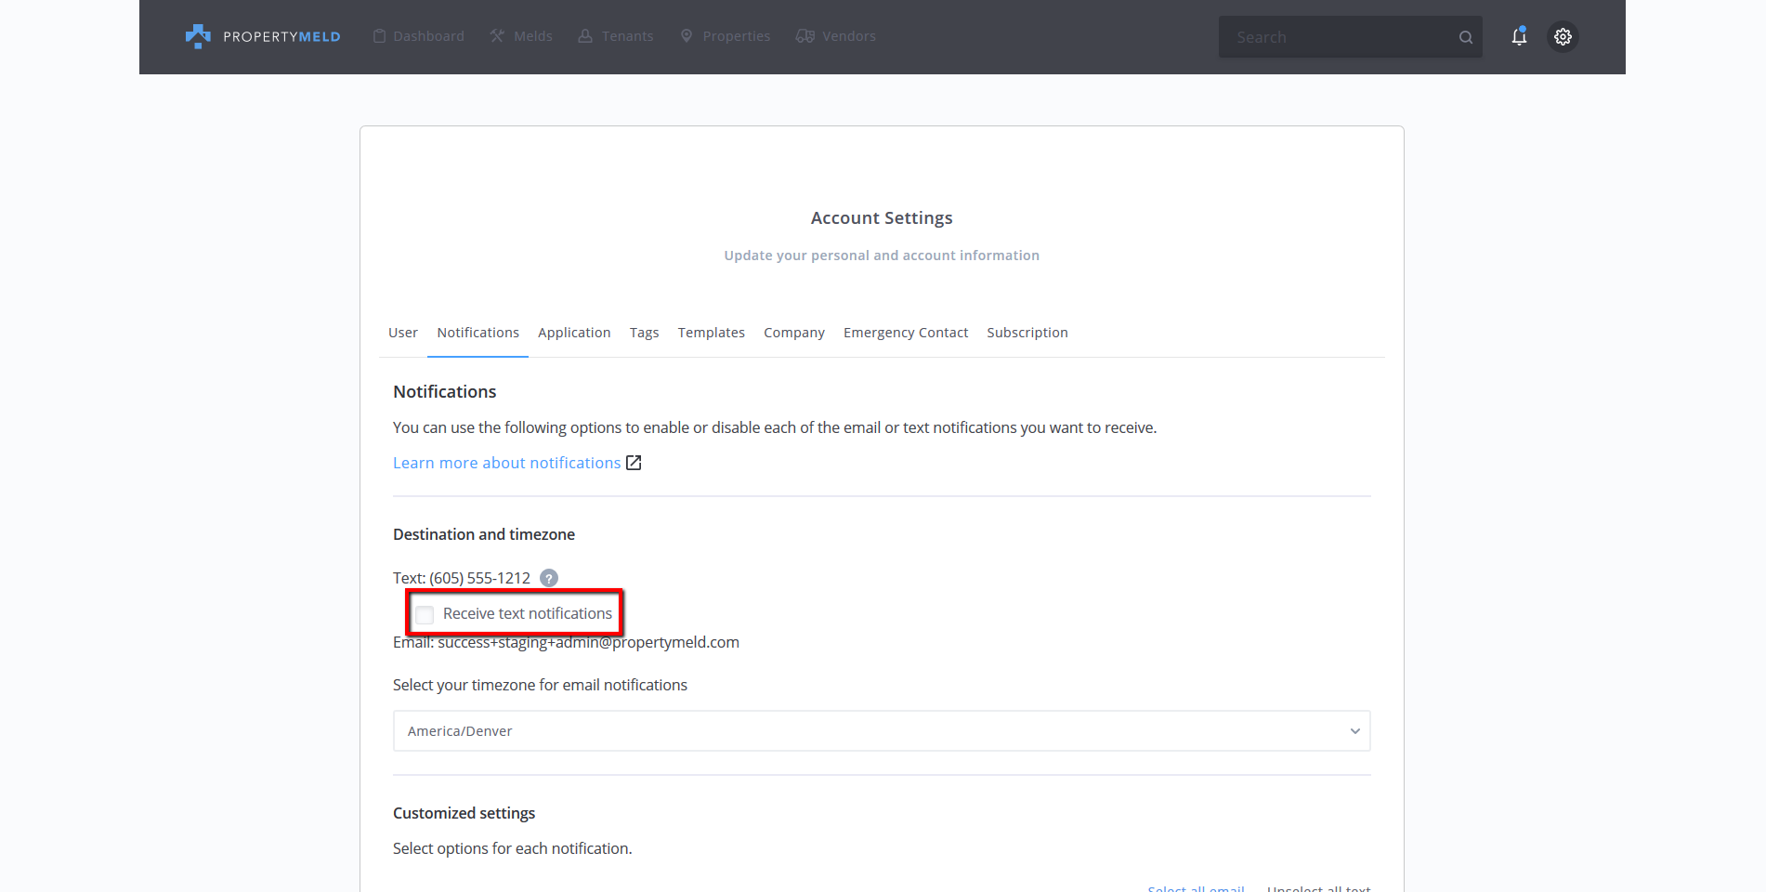
Task: Click the Tenants person icon
Action: pyautogui.click(x=585, y=36)
